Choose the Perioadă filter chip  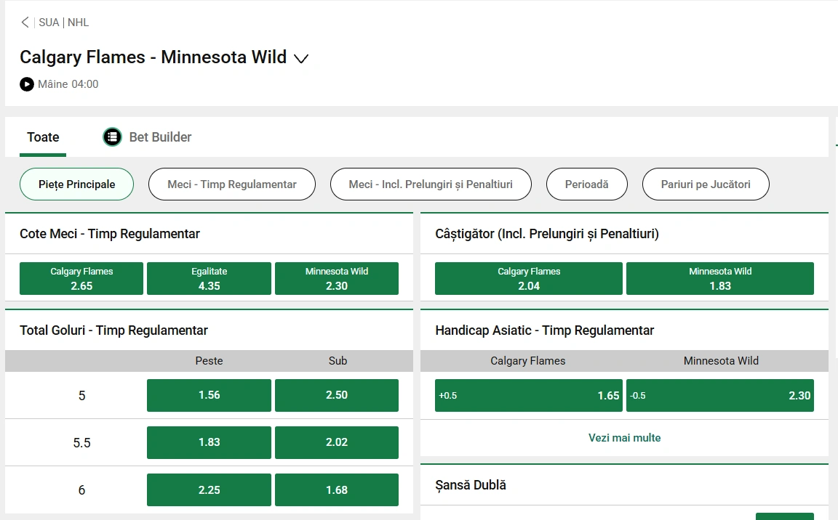pyautogui.click(x=586, y=184)
